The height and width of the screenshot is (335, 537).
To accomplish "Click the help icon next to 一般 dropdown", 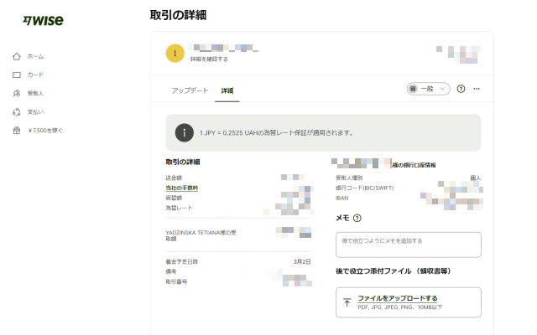I will 461,89.
